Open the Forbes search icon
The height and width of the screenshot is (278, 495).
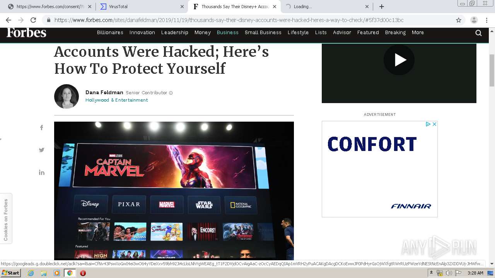pos(478,33)
